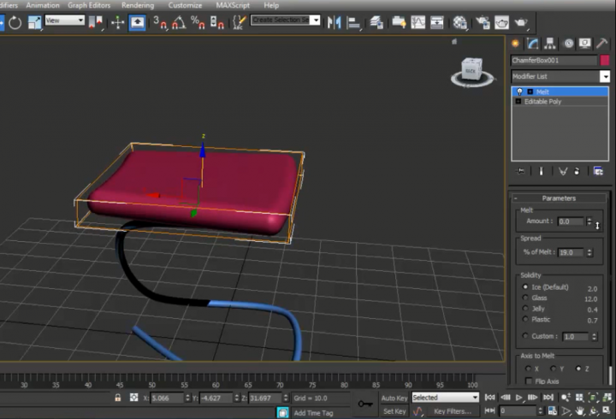Expand the Modifier List dropdown
Image resolution: width=616 pixels, height=419 pixels.
point(605,77)
